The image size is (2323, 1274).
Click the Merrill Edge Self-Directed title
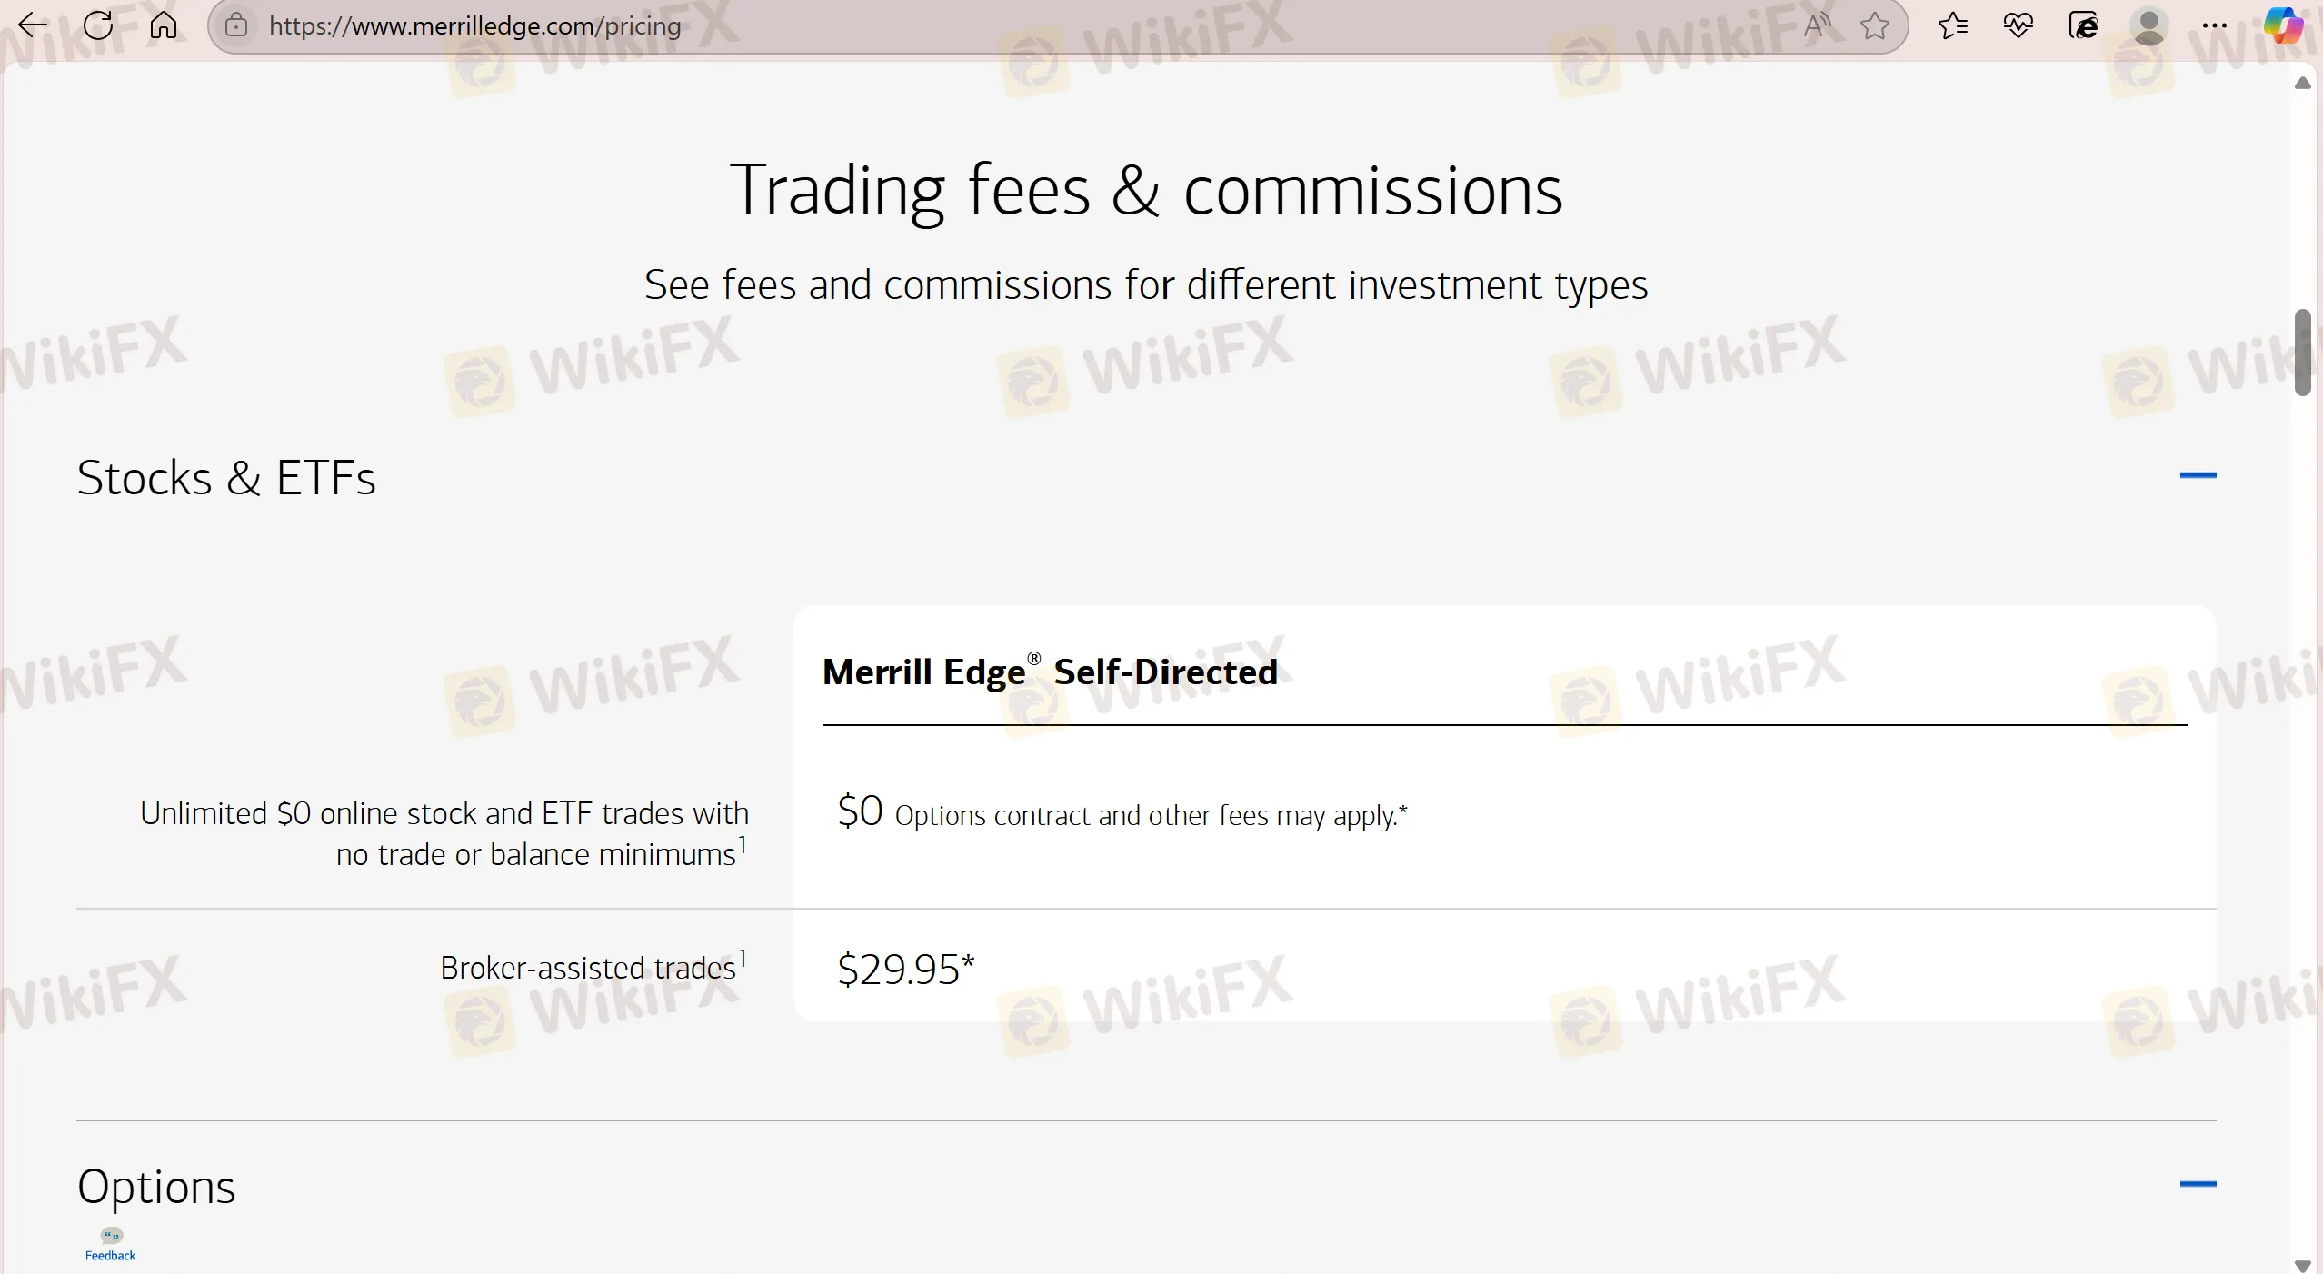pos(1049,672)
